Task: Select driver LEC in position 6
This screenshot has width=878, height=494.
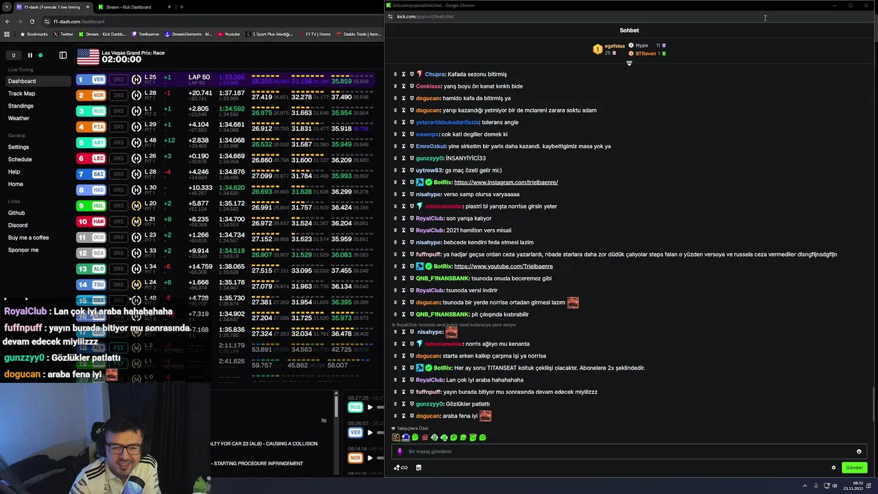Action: pos(91,158)
